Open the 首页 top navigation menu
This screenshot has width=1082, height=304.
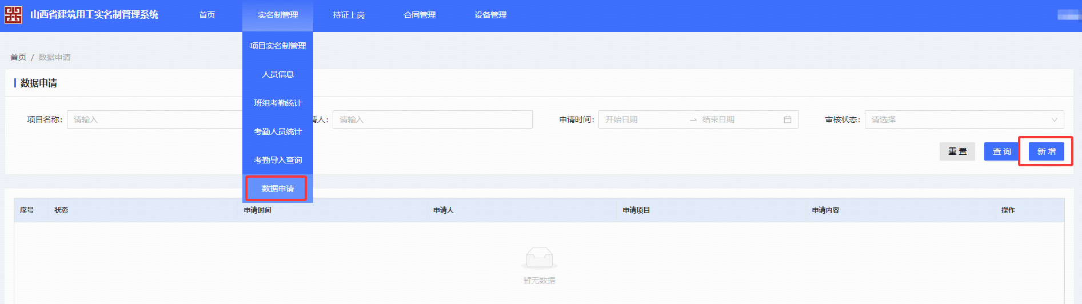(207, 15)
